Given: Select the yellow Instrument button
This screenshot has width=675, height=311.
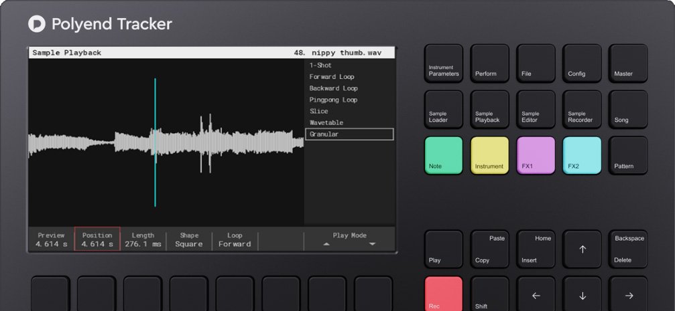Looking at the screenshot, I should [x=490, y=155].
